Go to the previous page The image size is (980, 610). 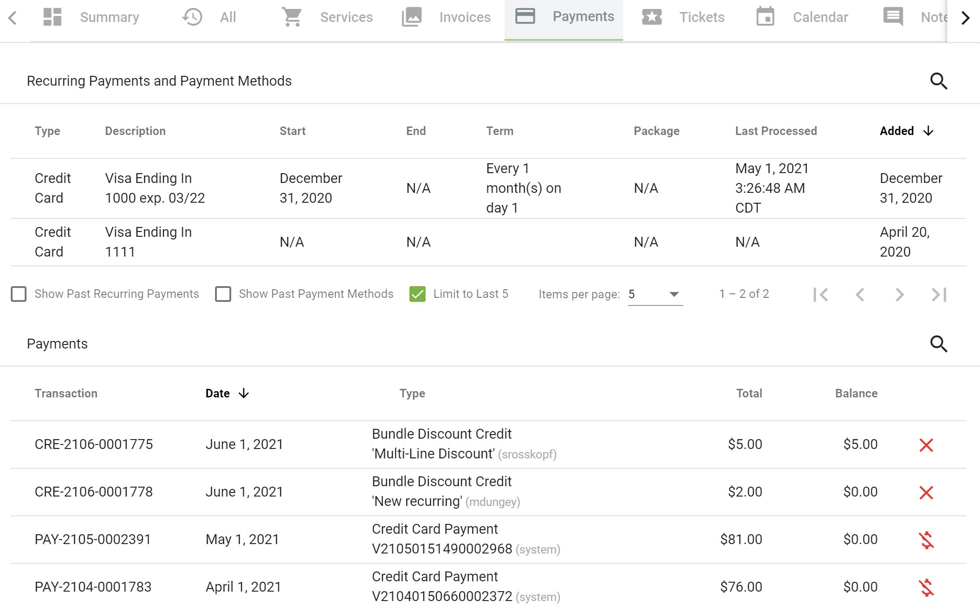point(860,295)
